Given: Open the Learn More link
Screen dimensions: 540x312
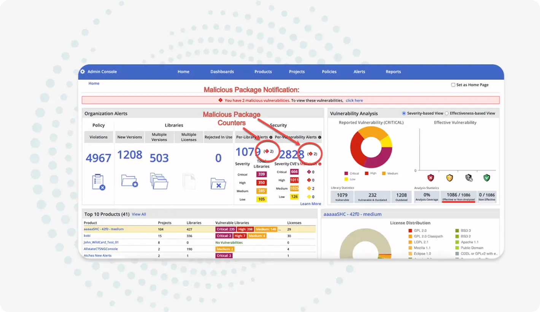Looking at the screenshot, I should pos(310,204).
